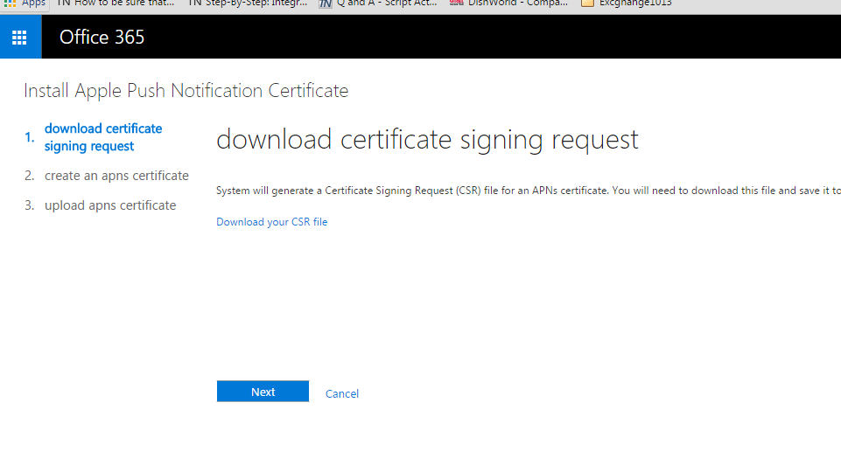Click the 'Download your CSR file' link

click(271, 222)
